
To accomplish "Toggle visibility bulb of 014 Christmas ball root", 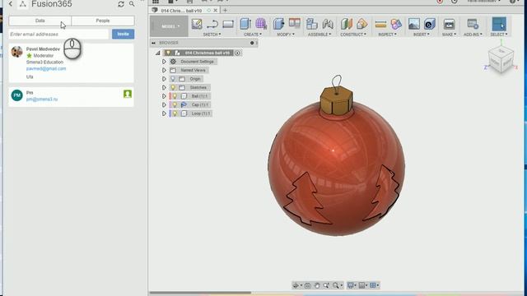I will coord(168,53).
